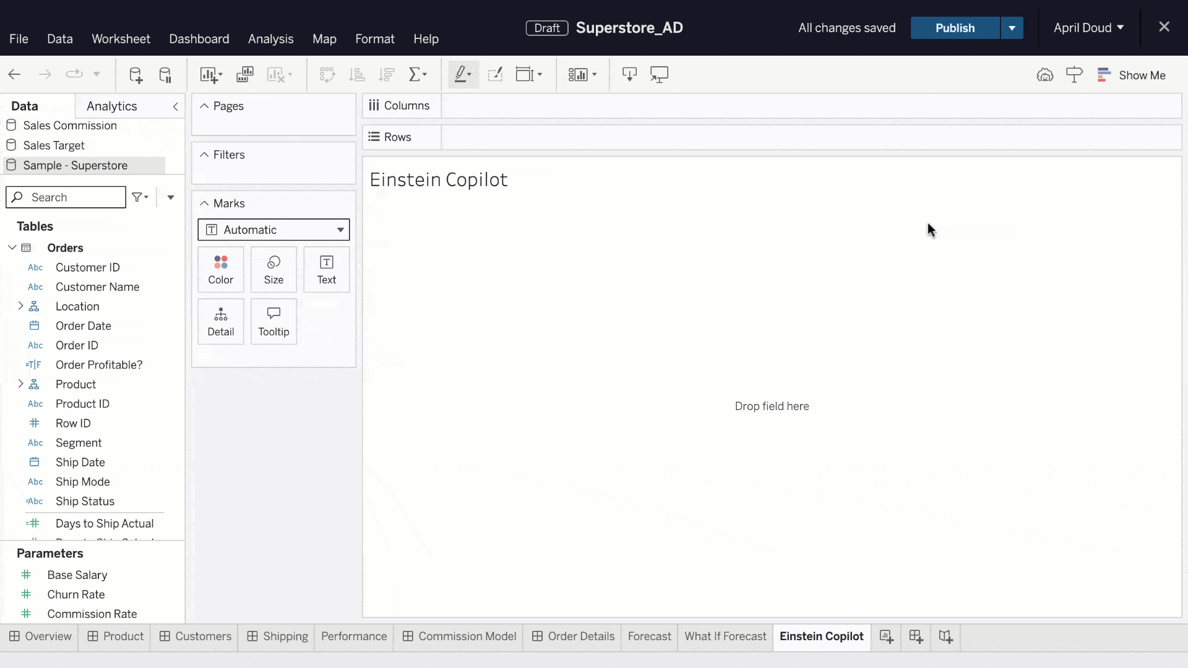This screenshot has height=668, width=1188.
Task: Toggle the Analytics panel tab
Action: (x=112, y=105)
